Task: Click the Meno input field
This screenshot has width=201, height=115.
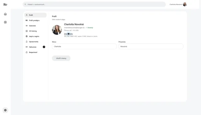Action: 84,46
